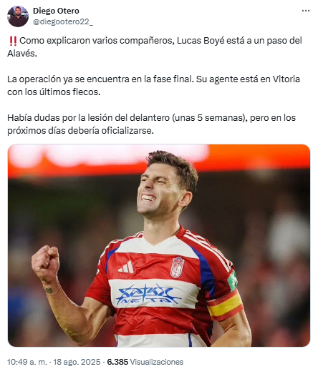Click the red double exclamation emoji
313x369 pixels.
click(x=13, y=41)
